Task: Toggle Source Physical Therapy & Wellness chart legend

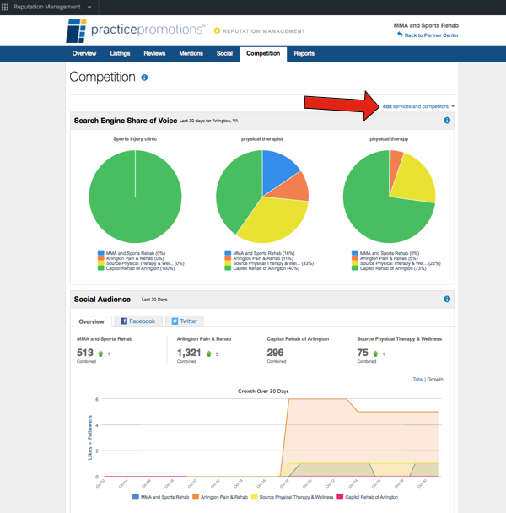Action: click(292, 497)
